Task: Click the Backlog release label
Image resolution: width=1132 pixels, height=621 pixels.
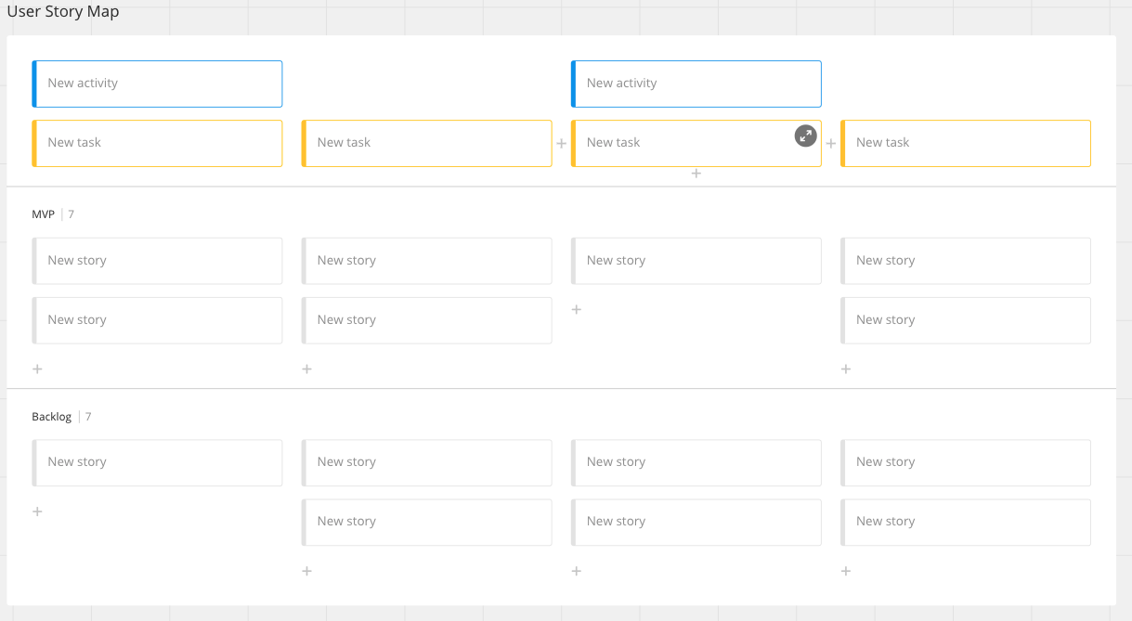Action: coord(51,417)
